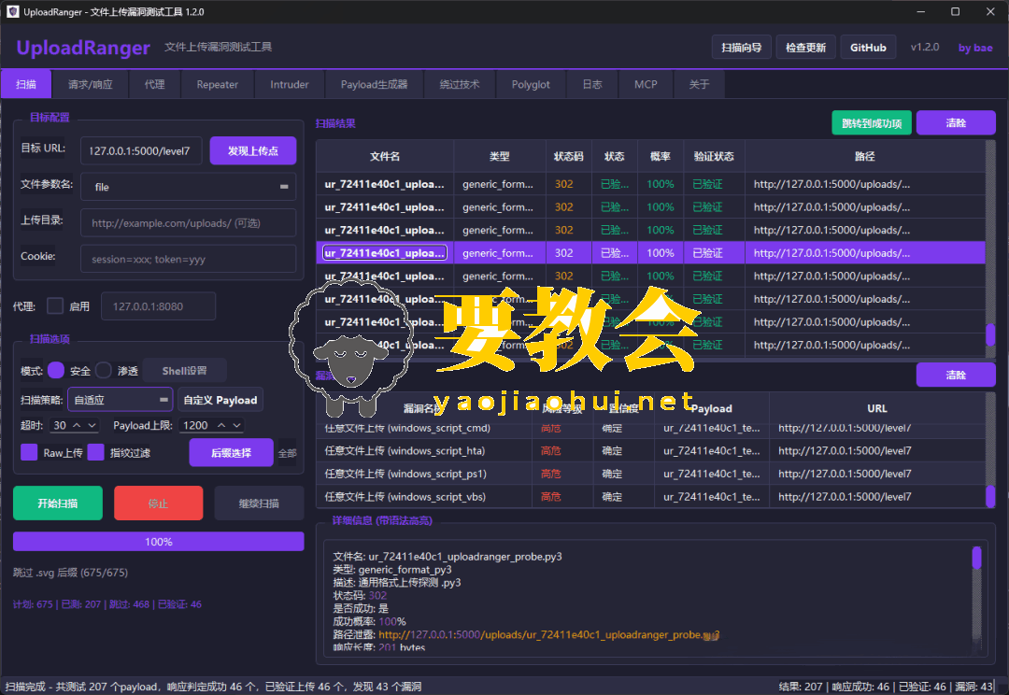Click the 路径 column header

point(865,156)
